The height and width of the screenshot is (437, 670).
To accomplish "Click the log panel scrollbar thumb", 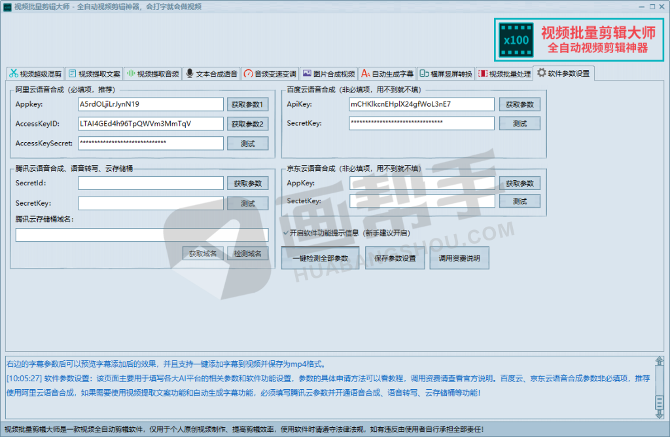I will point(660,402).
